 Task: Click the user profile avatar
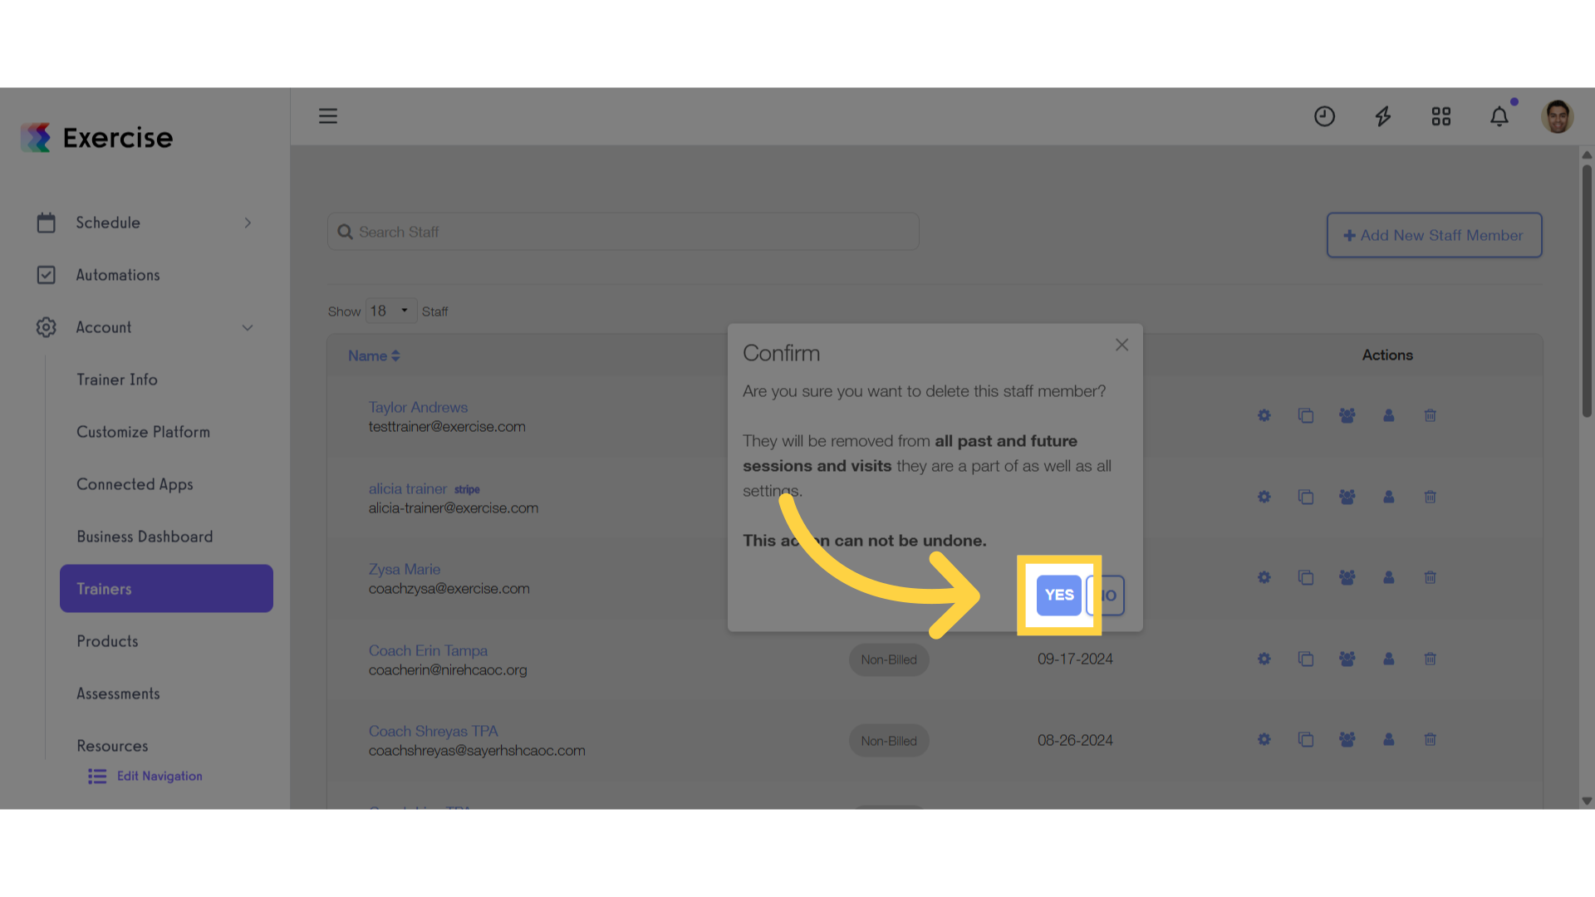pyautogui.click(x=1558, y=116)
